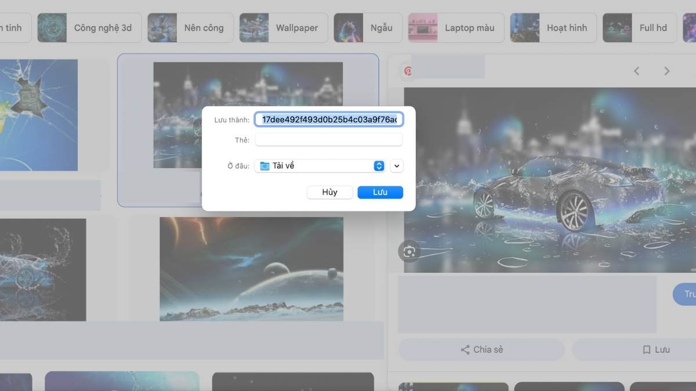Select the Hoạt hình filter chip
The width and height of the screenshot is (696, 391).
pos(553,28)
